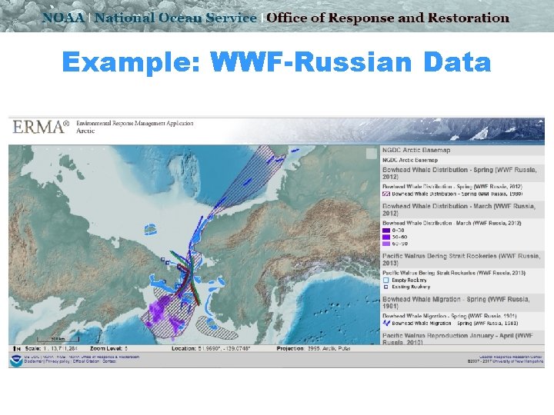The height and width of the screenshot is (415, 554).
Task: Click 'National Ocean Service' banner text
Action: tap(175, 18)
